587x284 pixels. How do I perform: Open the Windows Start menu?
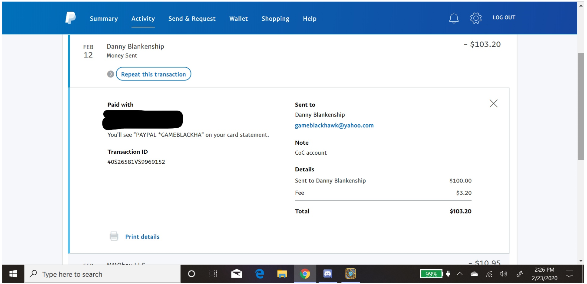pyautogui.click(x=13, y=274)
